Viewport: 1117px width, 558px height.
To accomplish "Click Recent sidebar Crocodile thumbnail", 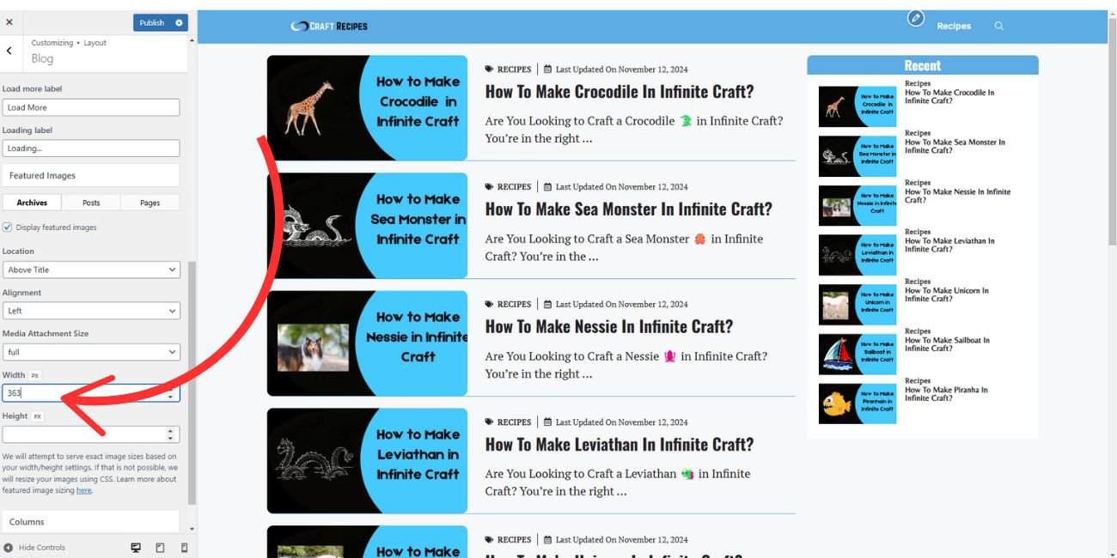I will click(858, 106).
